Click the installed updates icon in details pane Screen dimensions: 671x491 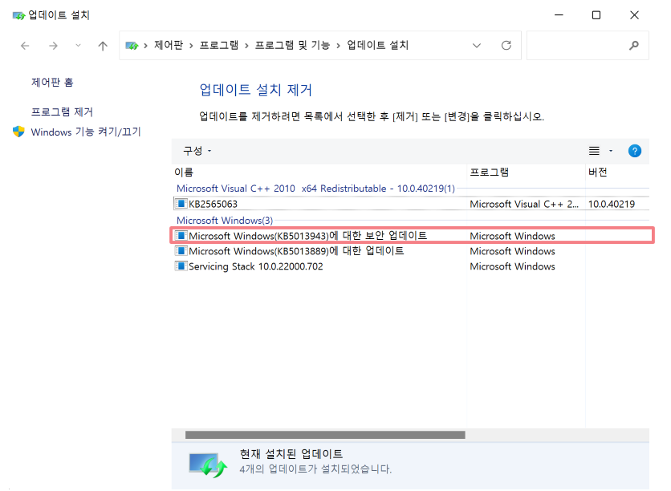coord(208,465)
